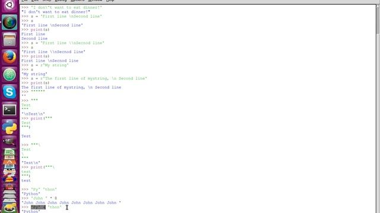Open GIMP from the dock

9,141
